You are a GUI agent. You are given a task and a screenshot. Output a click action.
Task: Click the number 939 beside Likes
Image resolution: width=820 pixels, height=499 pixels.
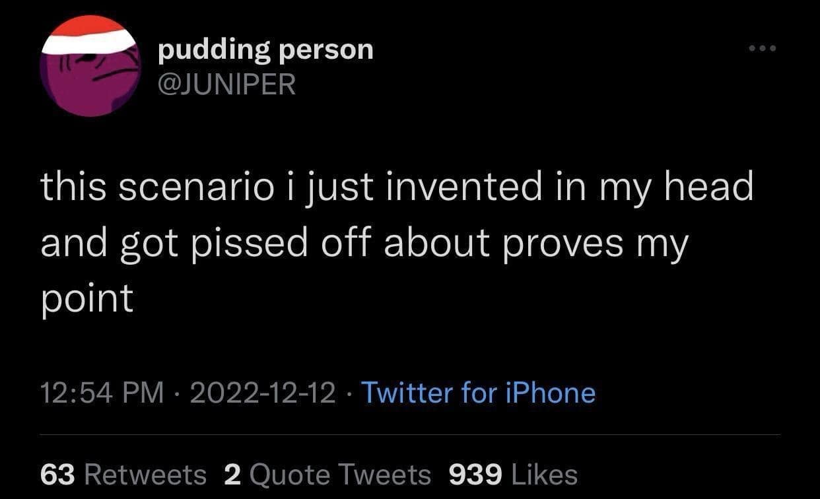click(475, 474)
